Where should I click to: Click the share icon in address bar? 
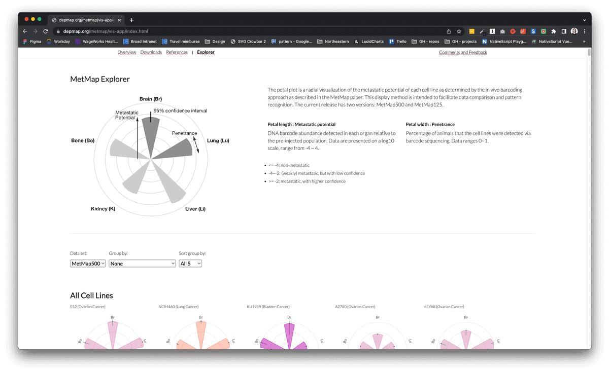point(449,31)
